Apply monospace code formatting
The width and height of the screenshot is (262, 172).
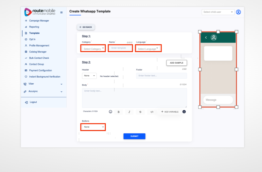click(x=152, y=112)
